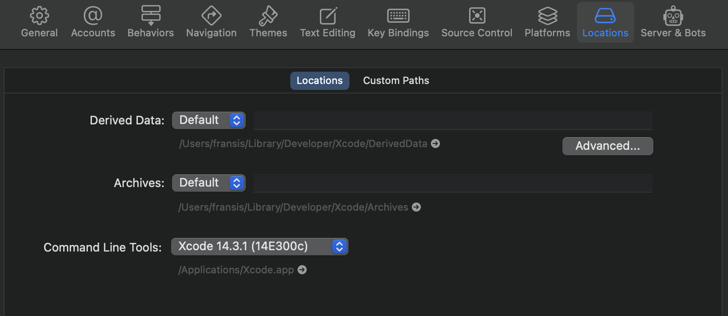728x316 pixels.
Task: Open the Command Line Tools dropdown
Action: (260, 247)
